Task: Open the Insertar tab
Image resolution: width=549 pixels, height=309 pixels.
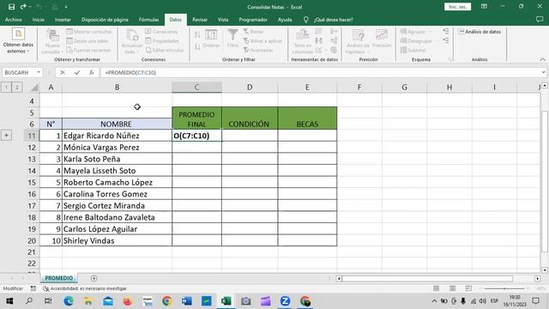Action: tap(63, 20)
